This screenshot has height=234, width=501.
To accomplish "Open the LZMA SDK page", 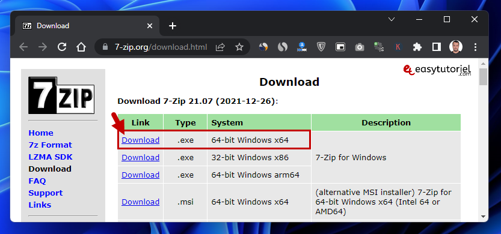I will pos(51,157).
